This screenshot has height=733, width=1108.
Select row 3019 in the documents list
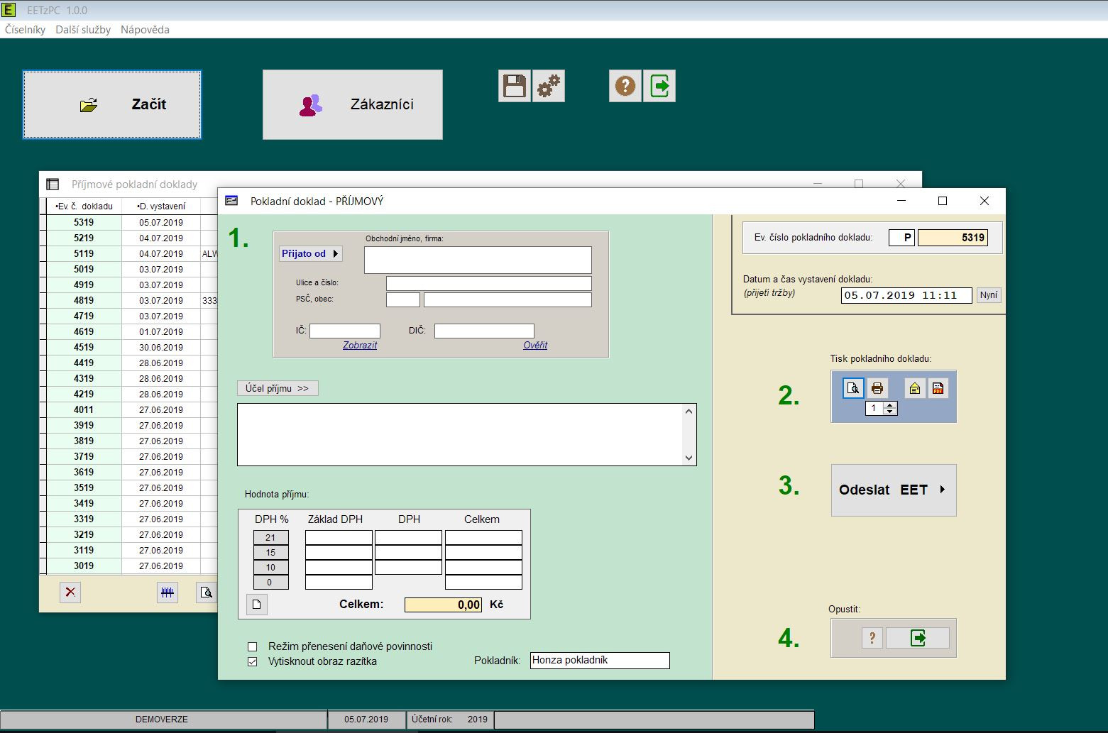130,566
